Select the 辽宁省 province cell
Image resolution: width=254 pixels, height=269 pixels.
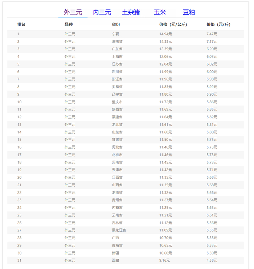point(117,94)
